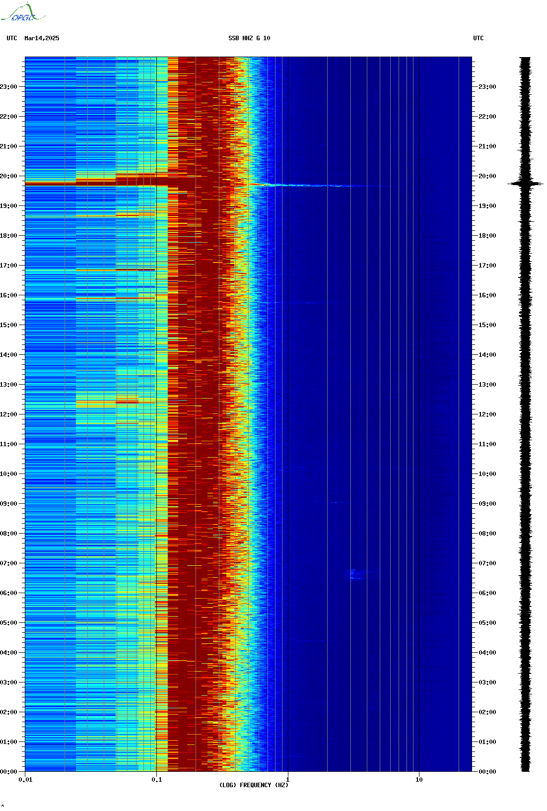Image resolution: width=547 pixels, height=811 pixels.
Task: Click the left 17:00 time label
Action: click(8, 266)
